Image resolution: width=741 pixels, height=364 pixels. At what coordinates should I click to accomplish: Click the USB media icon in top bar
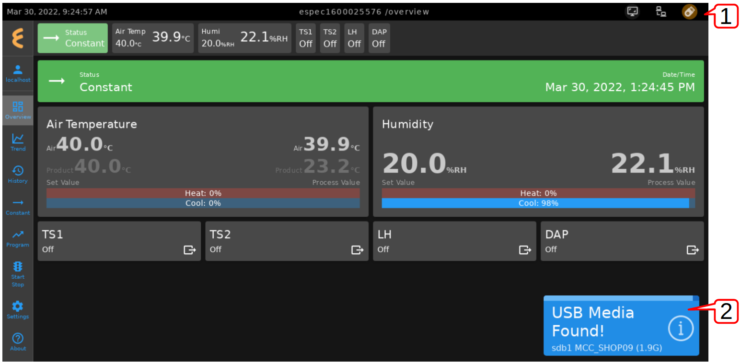point(689,12)
